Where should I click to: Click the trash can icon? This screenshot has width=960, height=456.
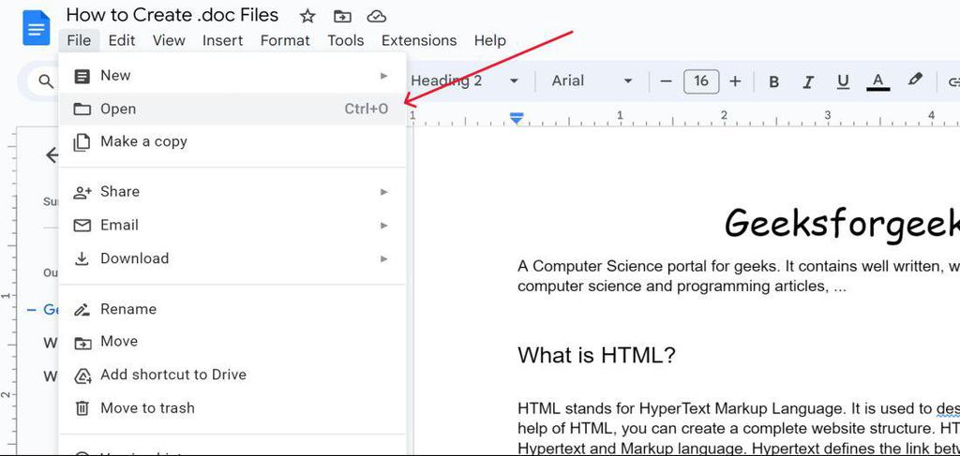coord(82,408)
